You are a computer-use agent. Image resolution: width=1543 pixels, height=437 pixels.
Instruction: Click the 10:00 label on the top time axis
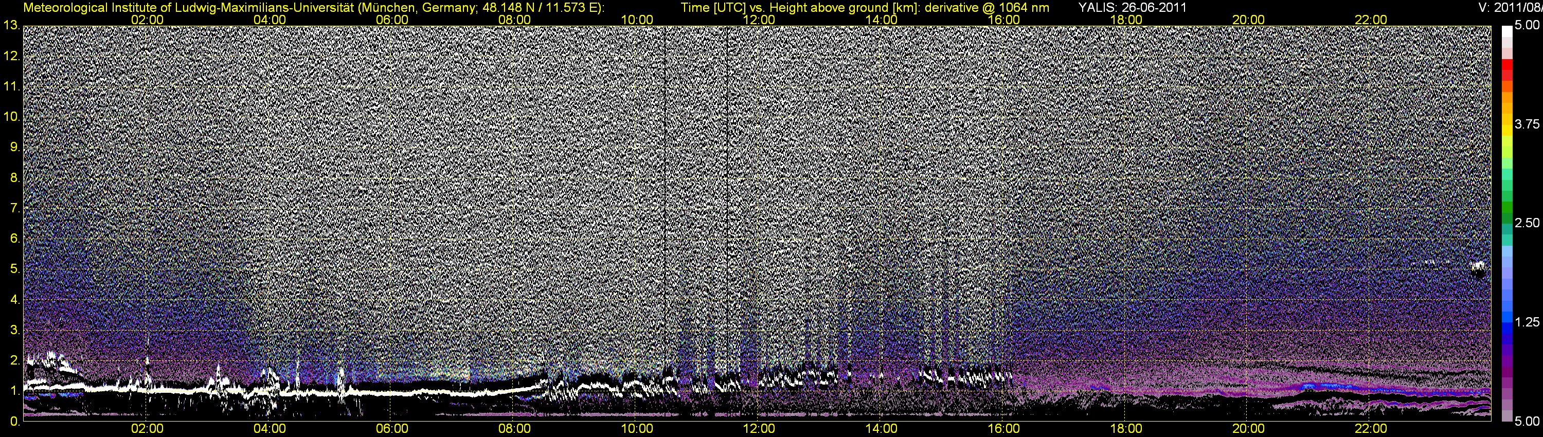pos(637,20)
